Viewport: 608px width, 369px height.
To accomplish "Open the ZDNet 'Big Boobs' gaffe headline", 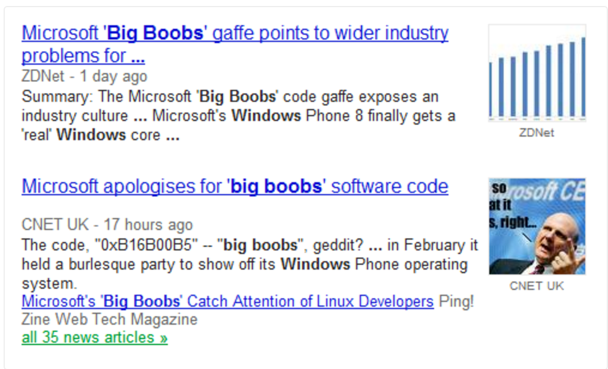I will [234, 33].
